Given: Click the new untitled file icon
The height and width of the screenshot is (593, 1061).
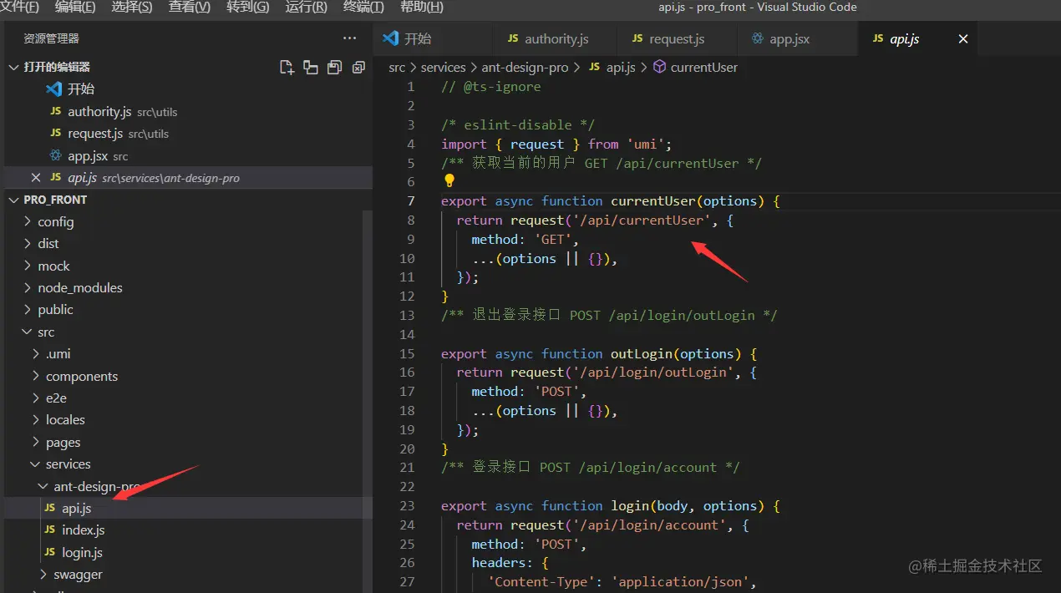Looking at the screenshot, I should coord(287,67).
